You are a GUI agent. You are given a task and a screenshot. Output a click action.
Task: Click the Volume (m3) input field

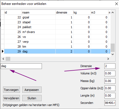(110, 73)
